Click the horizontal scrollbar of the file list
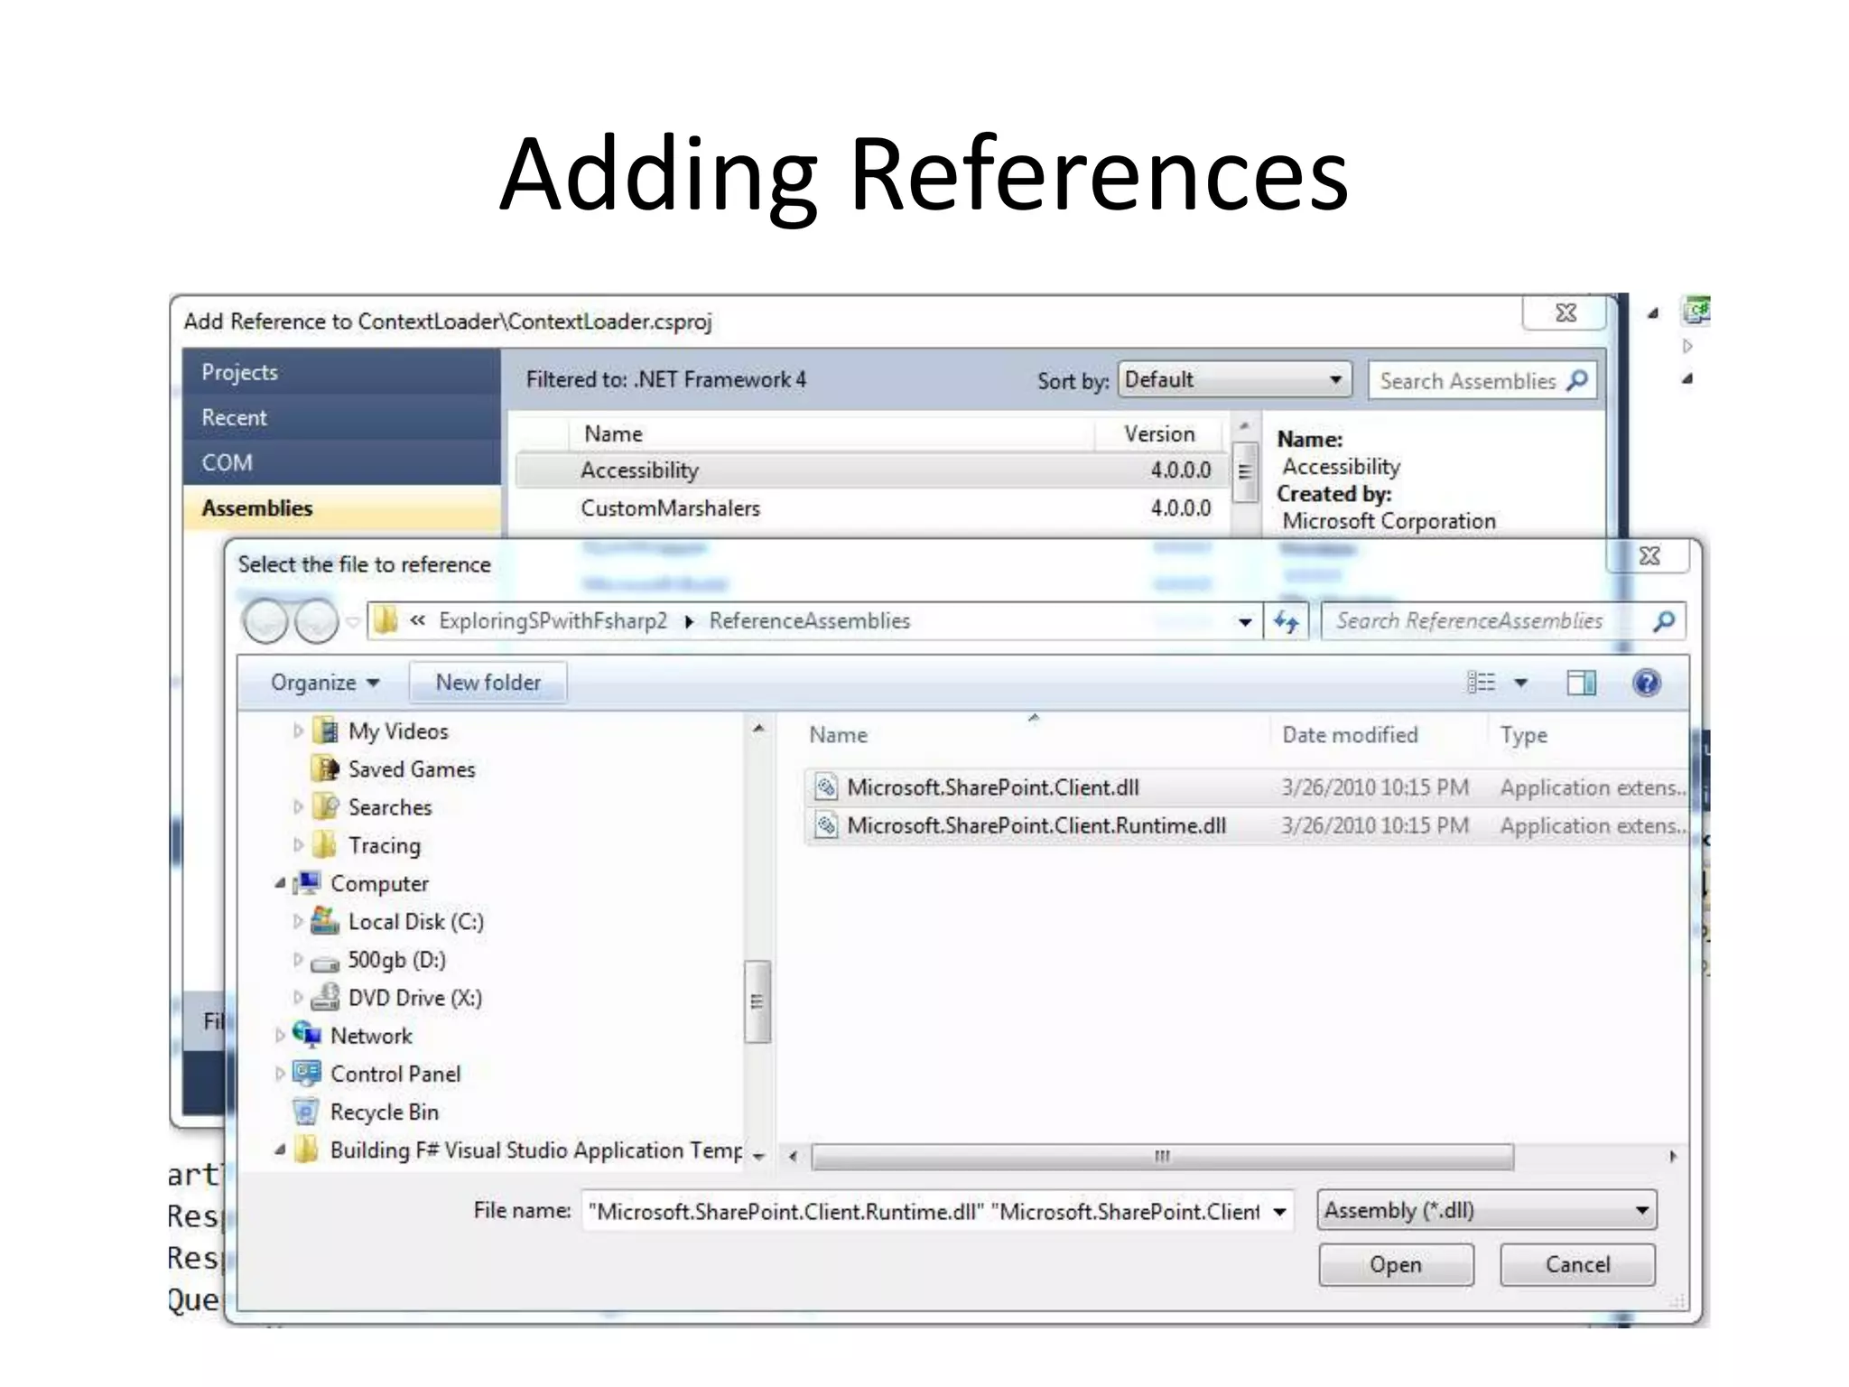 click(x=1161, y=1157)
